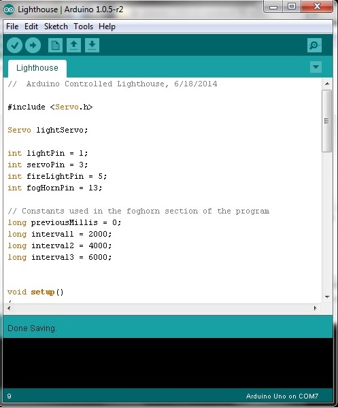Image resolution: width=338 pixels, height=408 pixels.
Task: Click the 'Servo lightServo;' line
Action: (48, 130)
